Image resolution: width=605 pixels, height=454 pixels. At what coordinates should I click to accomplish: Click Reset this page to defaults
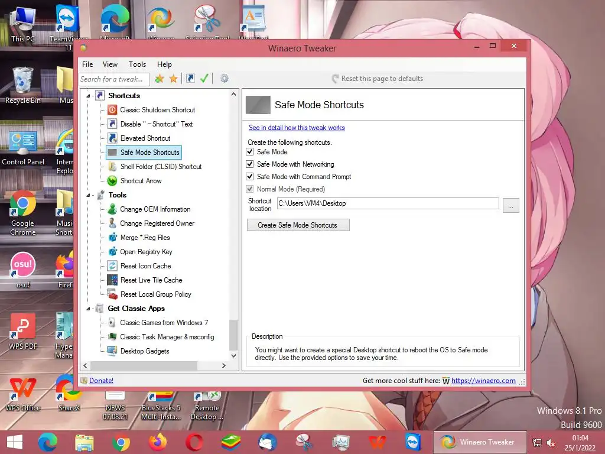pyautogui.click(x=378, y=79)
